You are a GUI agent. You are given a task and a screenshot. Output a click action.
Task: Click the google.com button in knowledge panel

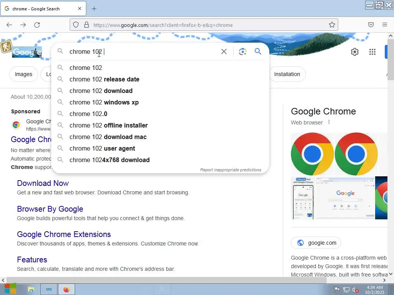(316, 243)
